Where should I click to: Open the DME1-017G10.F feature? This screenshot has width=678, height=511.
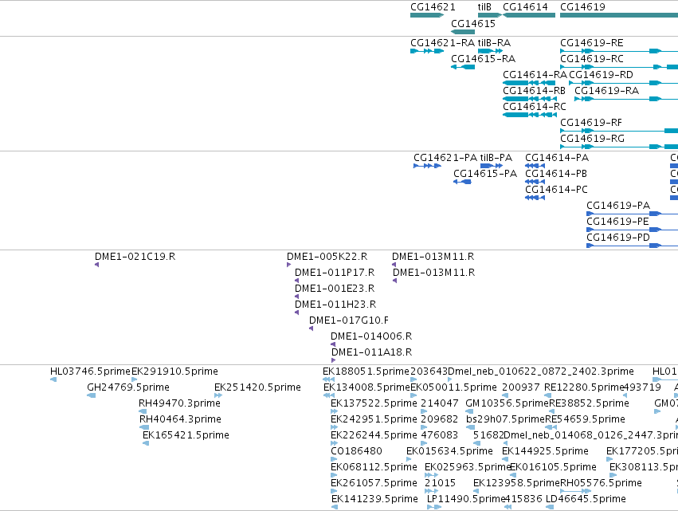click(311, 328)
